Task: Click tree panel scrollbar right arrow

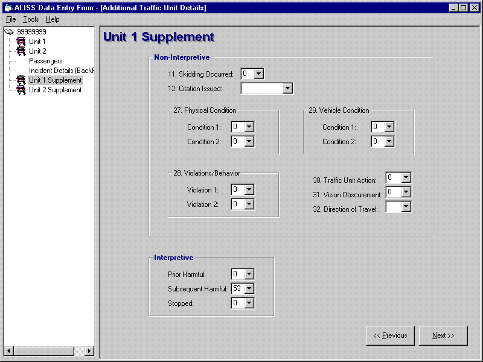Action: tap(89, 351)
